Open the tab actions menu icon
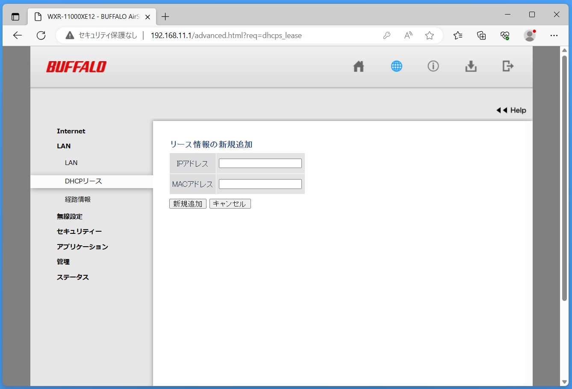 pos(15,17)
